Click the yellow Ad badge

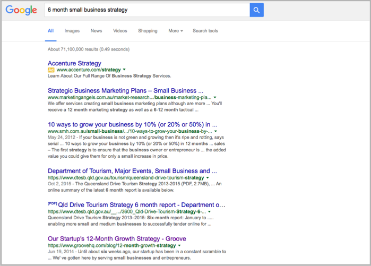pos(51,70)
